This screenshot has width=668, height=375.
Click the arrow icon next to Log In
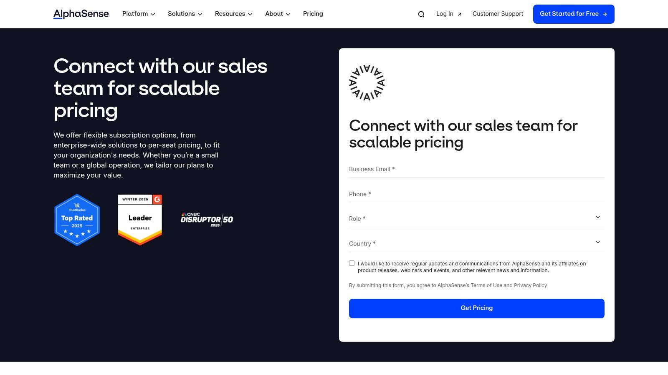459,14
